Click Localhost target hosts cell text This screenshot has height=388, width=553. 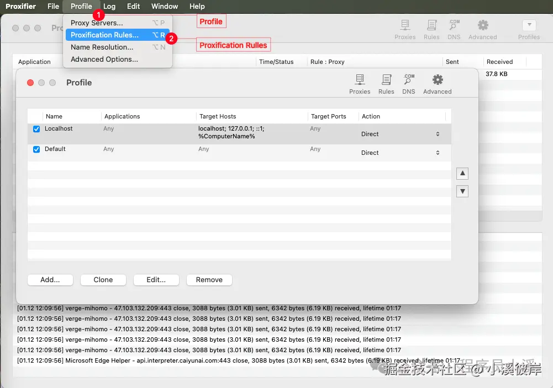pos(231,133)
